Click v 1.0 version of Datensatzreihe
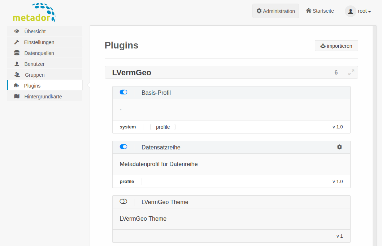This screenshot has width=382, height=246. (x=338, y=182)
